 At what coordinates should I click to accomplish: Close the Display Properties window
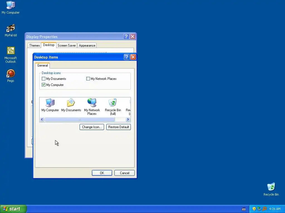coord(133,37)
